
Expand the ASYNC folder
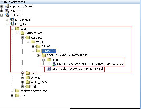point(33,46)
